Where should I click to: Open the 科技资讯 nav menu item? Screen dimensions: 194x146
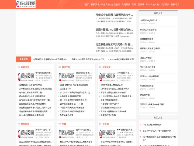click(x=95, y=5)
